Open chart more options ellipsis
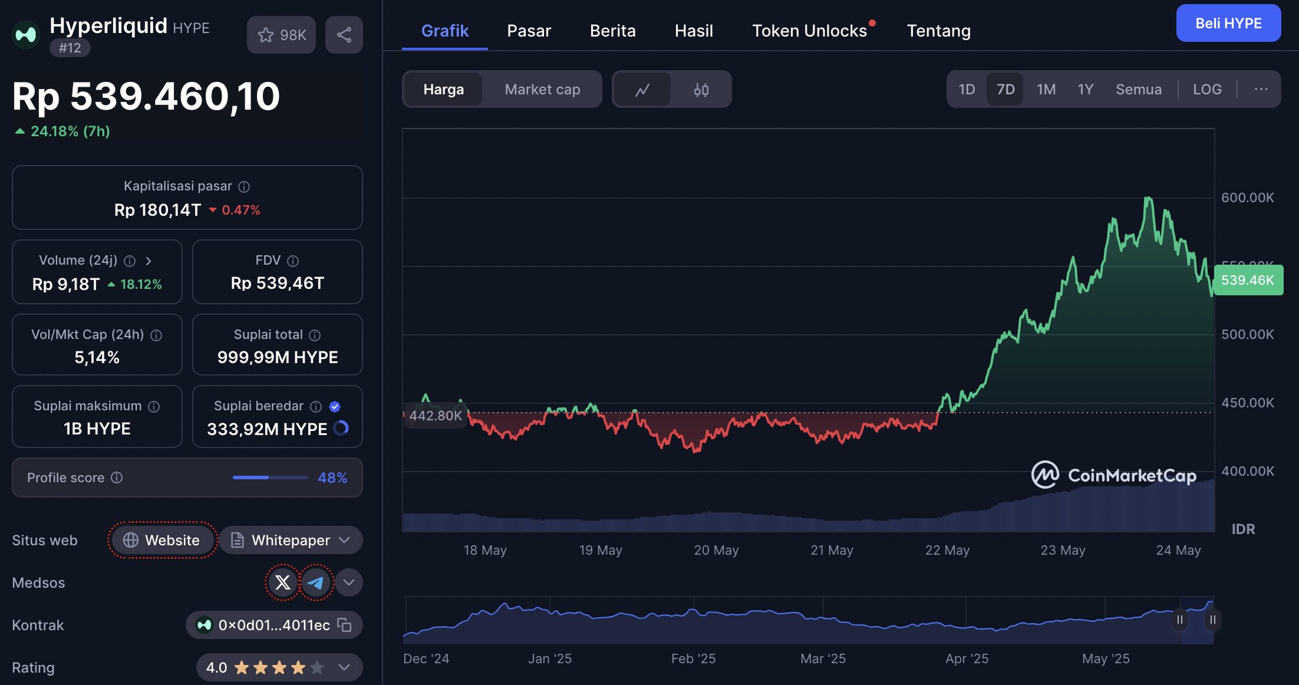This screenshot has width=1299, height=685. [x=1261, y=89]
